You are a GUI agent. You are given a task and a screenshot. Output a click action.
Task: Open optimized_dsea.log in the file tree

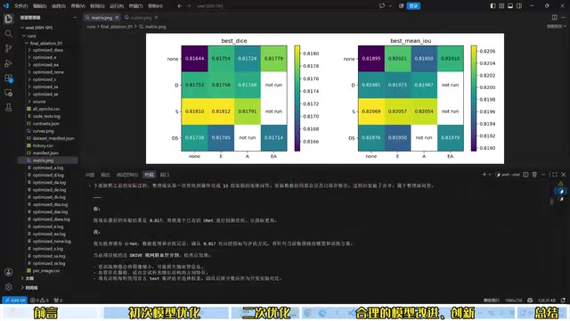[x=49, y=219]
